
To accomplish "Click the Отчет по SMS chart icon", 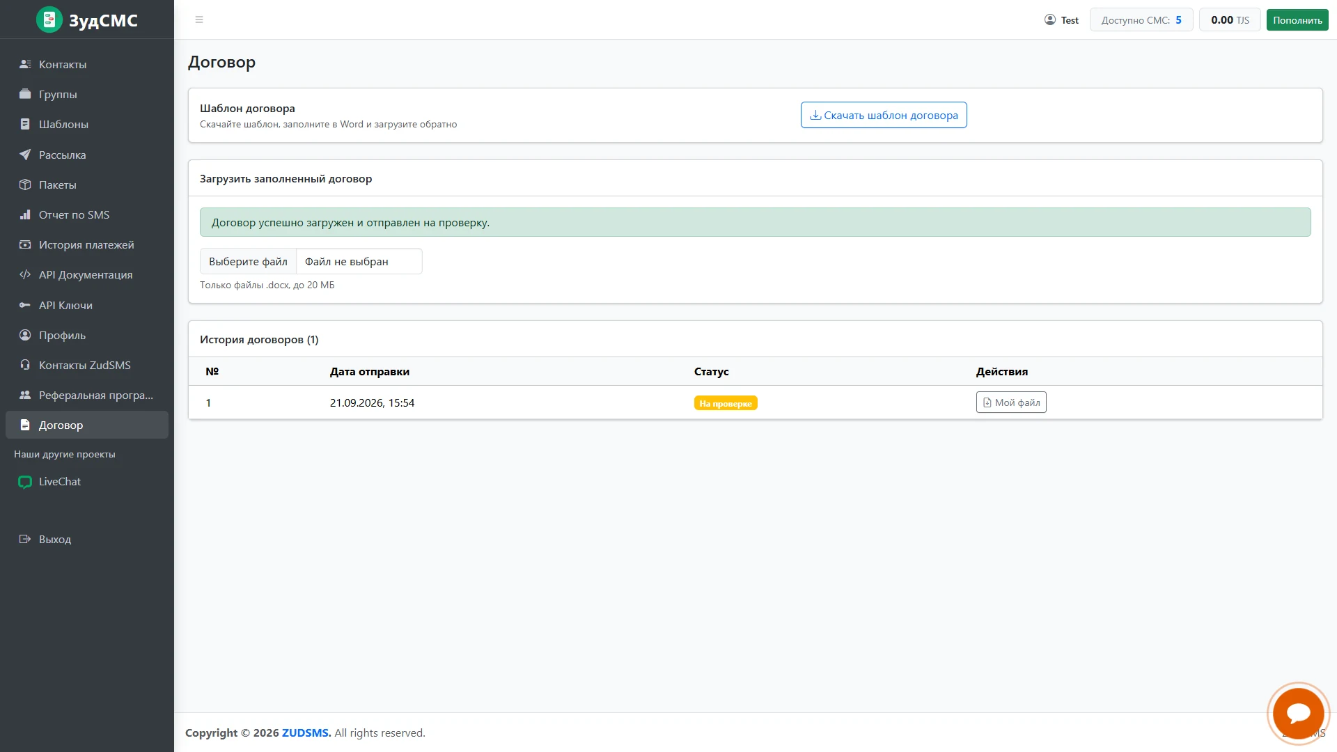I will click(25, 214).
